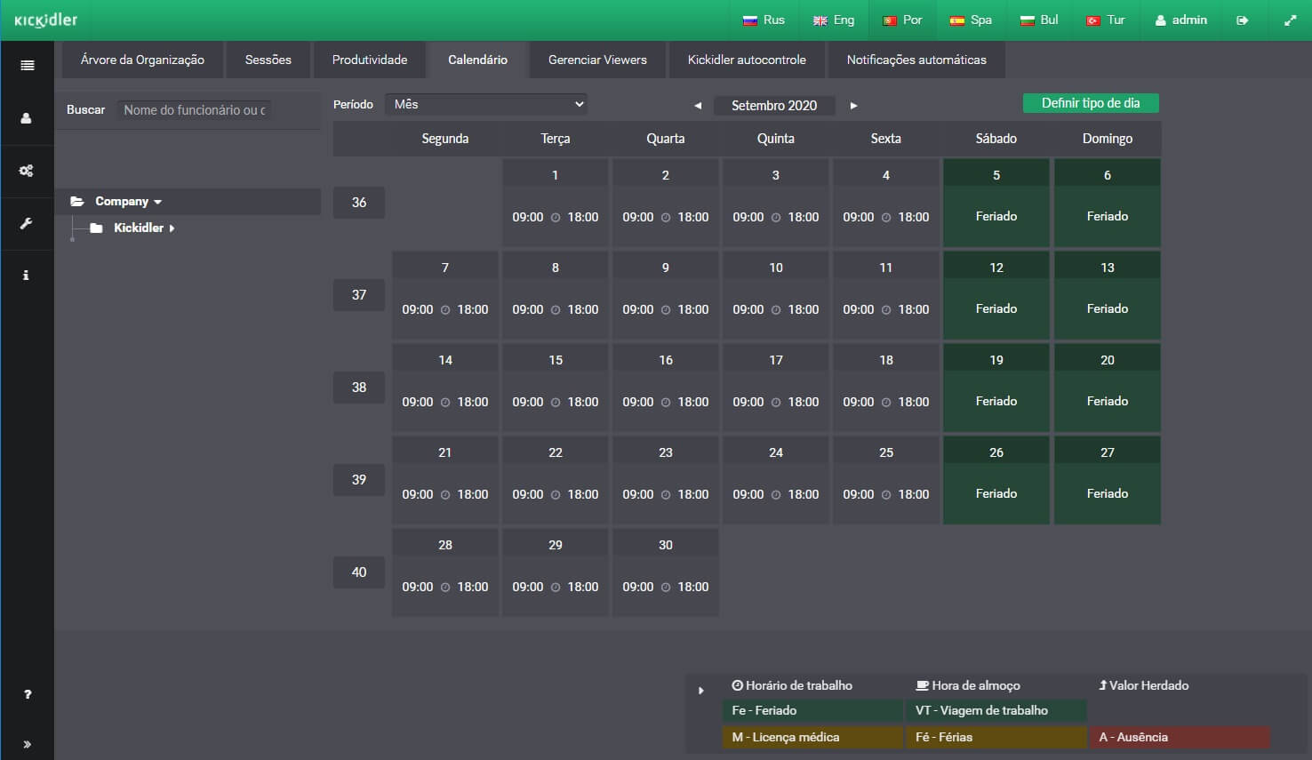This screenshot has height=760, width=1312.
Task: Open the Notificações automáticas tab
Action: (916, 60)
